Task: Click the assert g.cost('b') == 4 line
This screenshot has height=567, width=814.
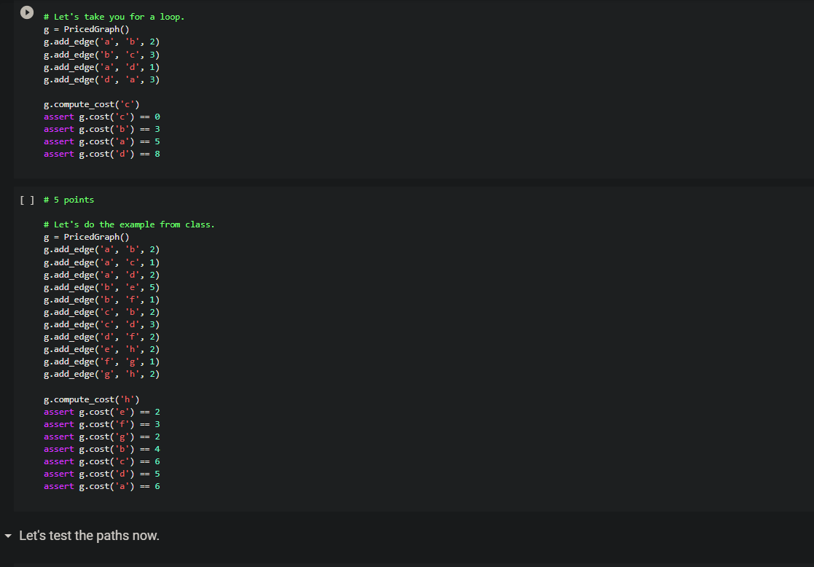Action: [x=101, y=449]
